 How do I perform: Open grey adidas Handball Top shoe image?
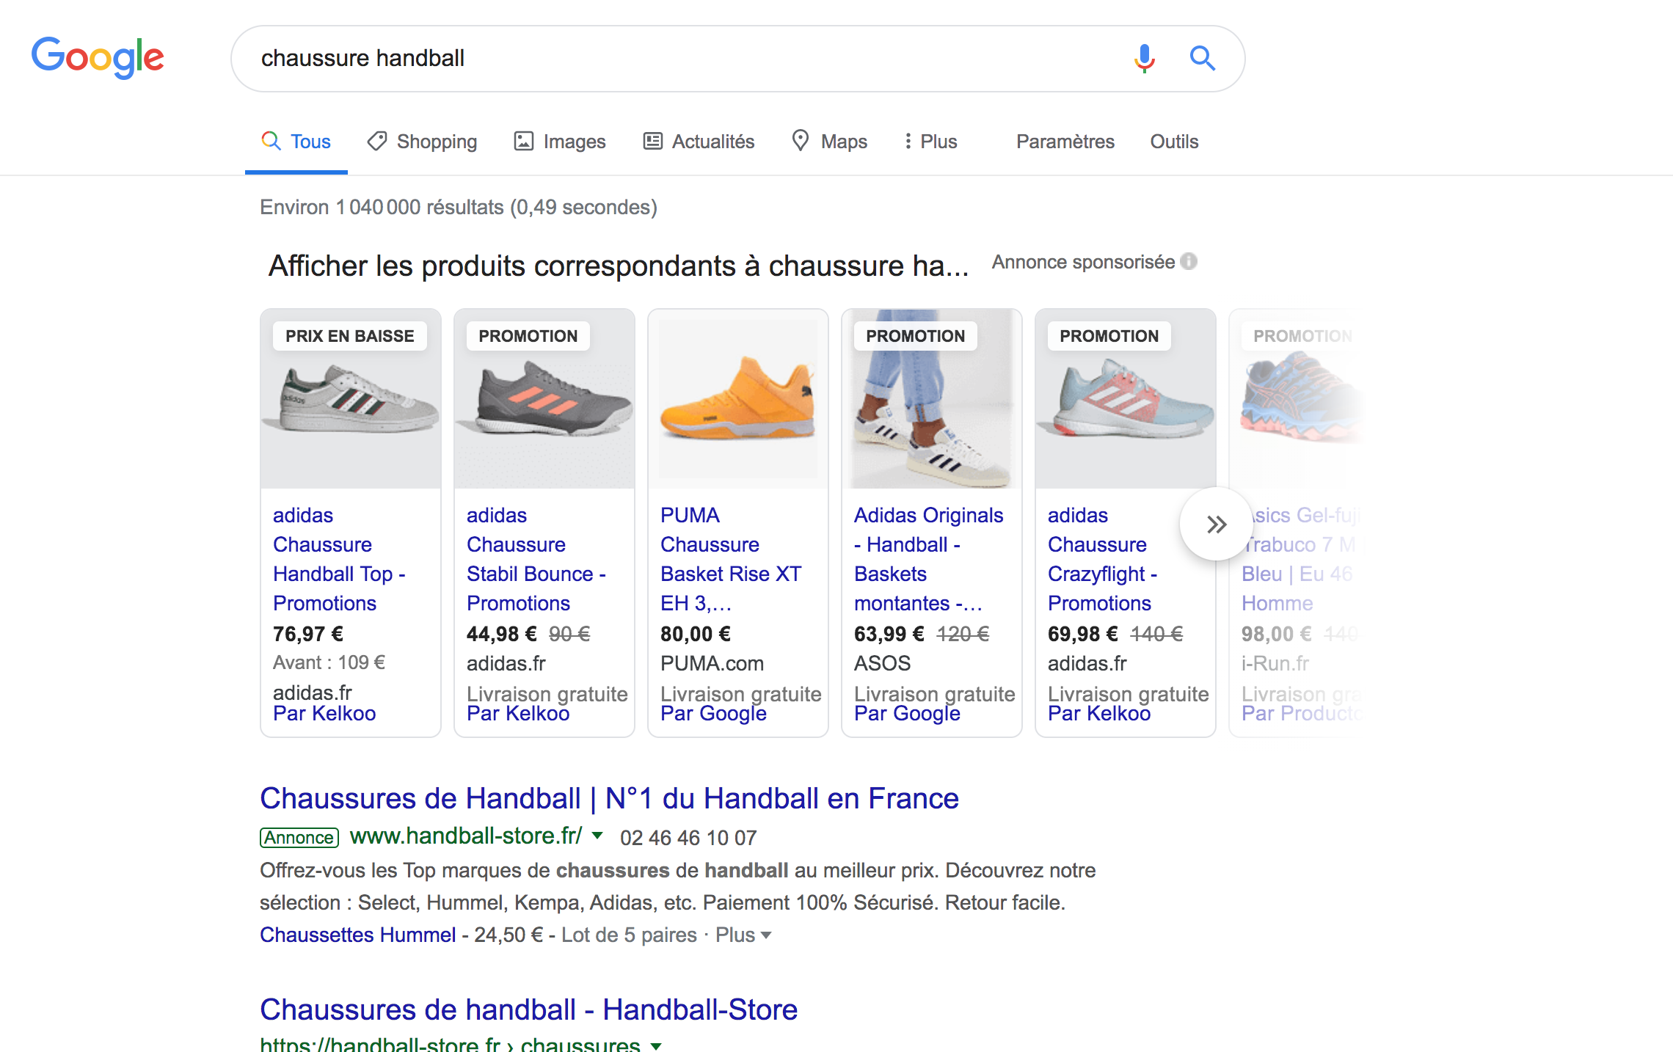tap(351, 398)
